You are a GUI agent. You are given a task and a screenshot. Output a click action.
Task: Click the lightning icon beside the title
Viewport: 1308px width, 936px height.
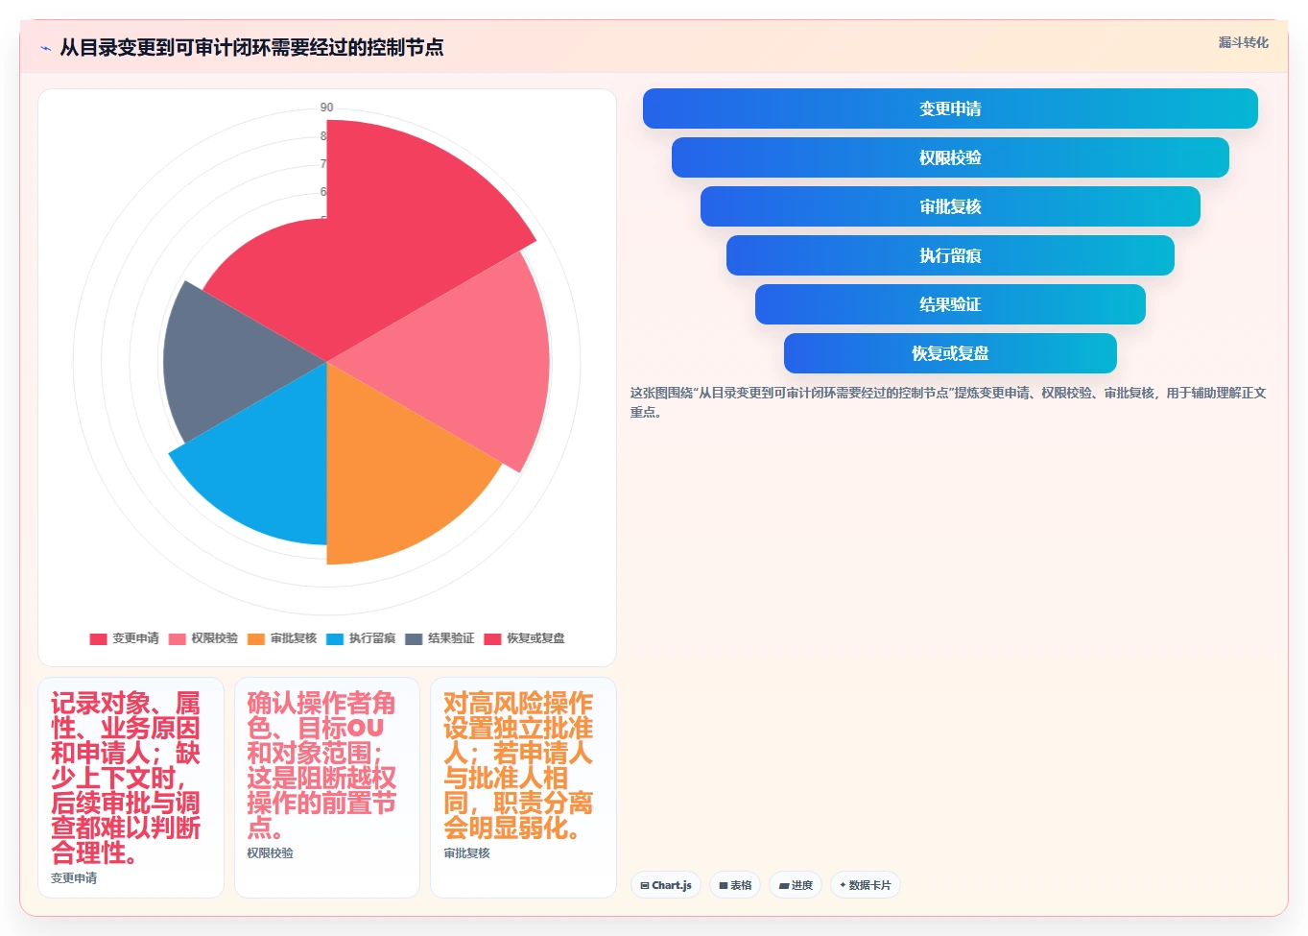coord(45,48)
